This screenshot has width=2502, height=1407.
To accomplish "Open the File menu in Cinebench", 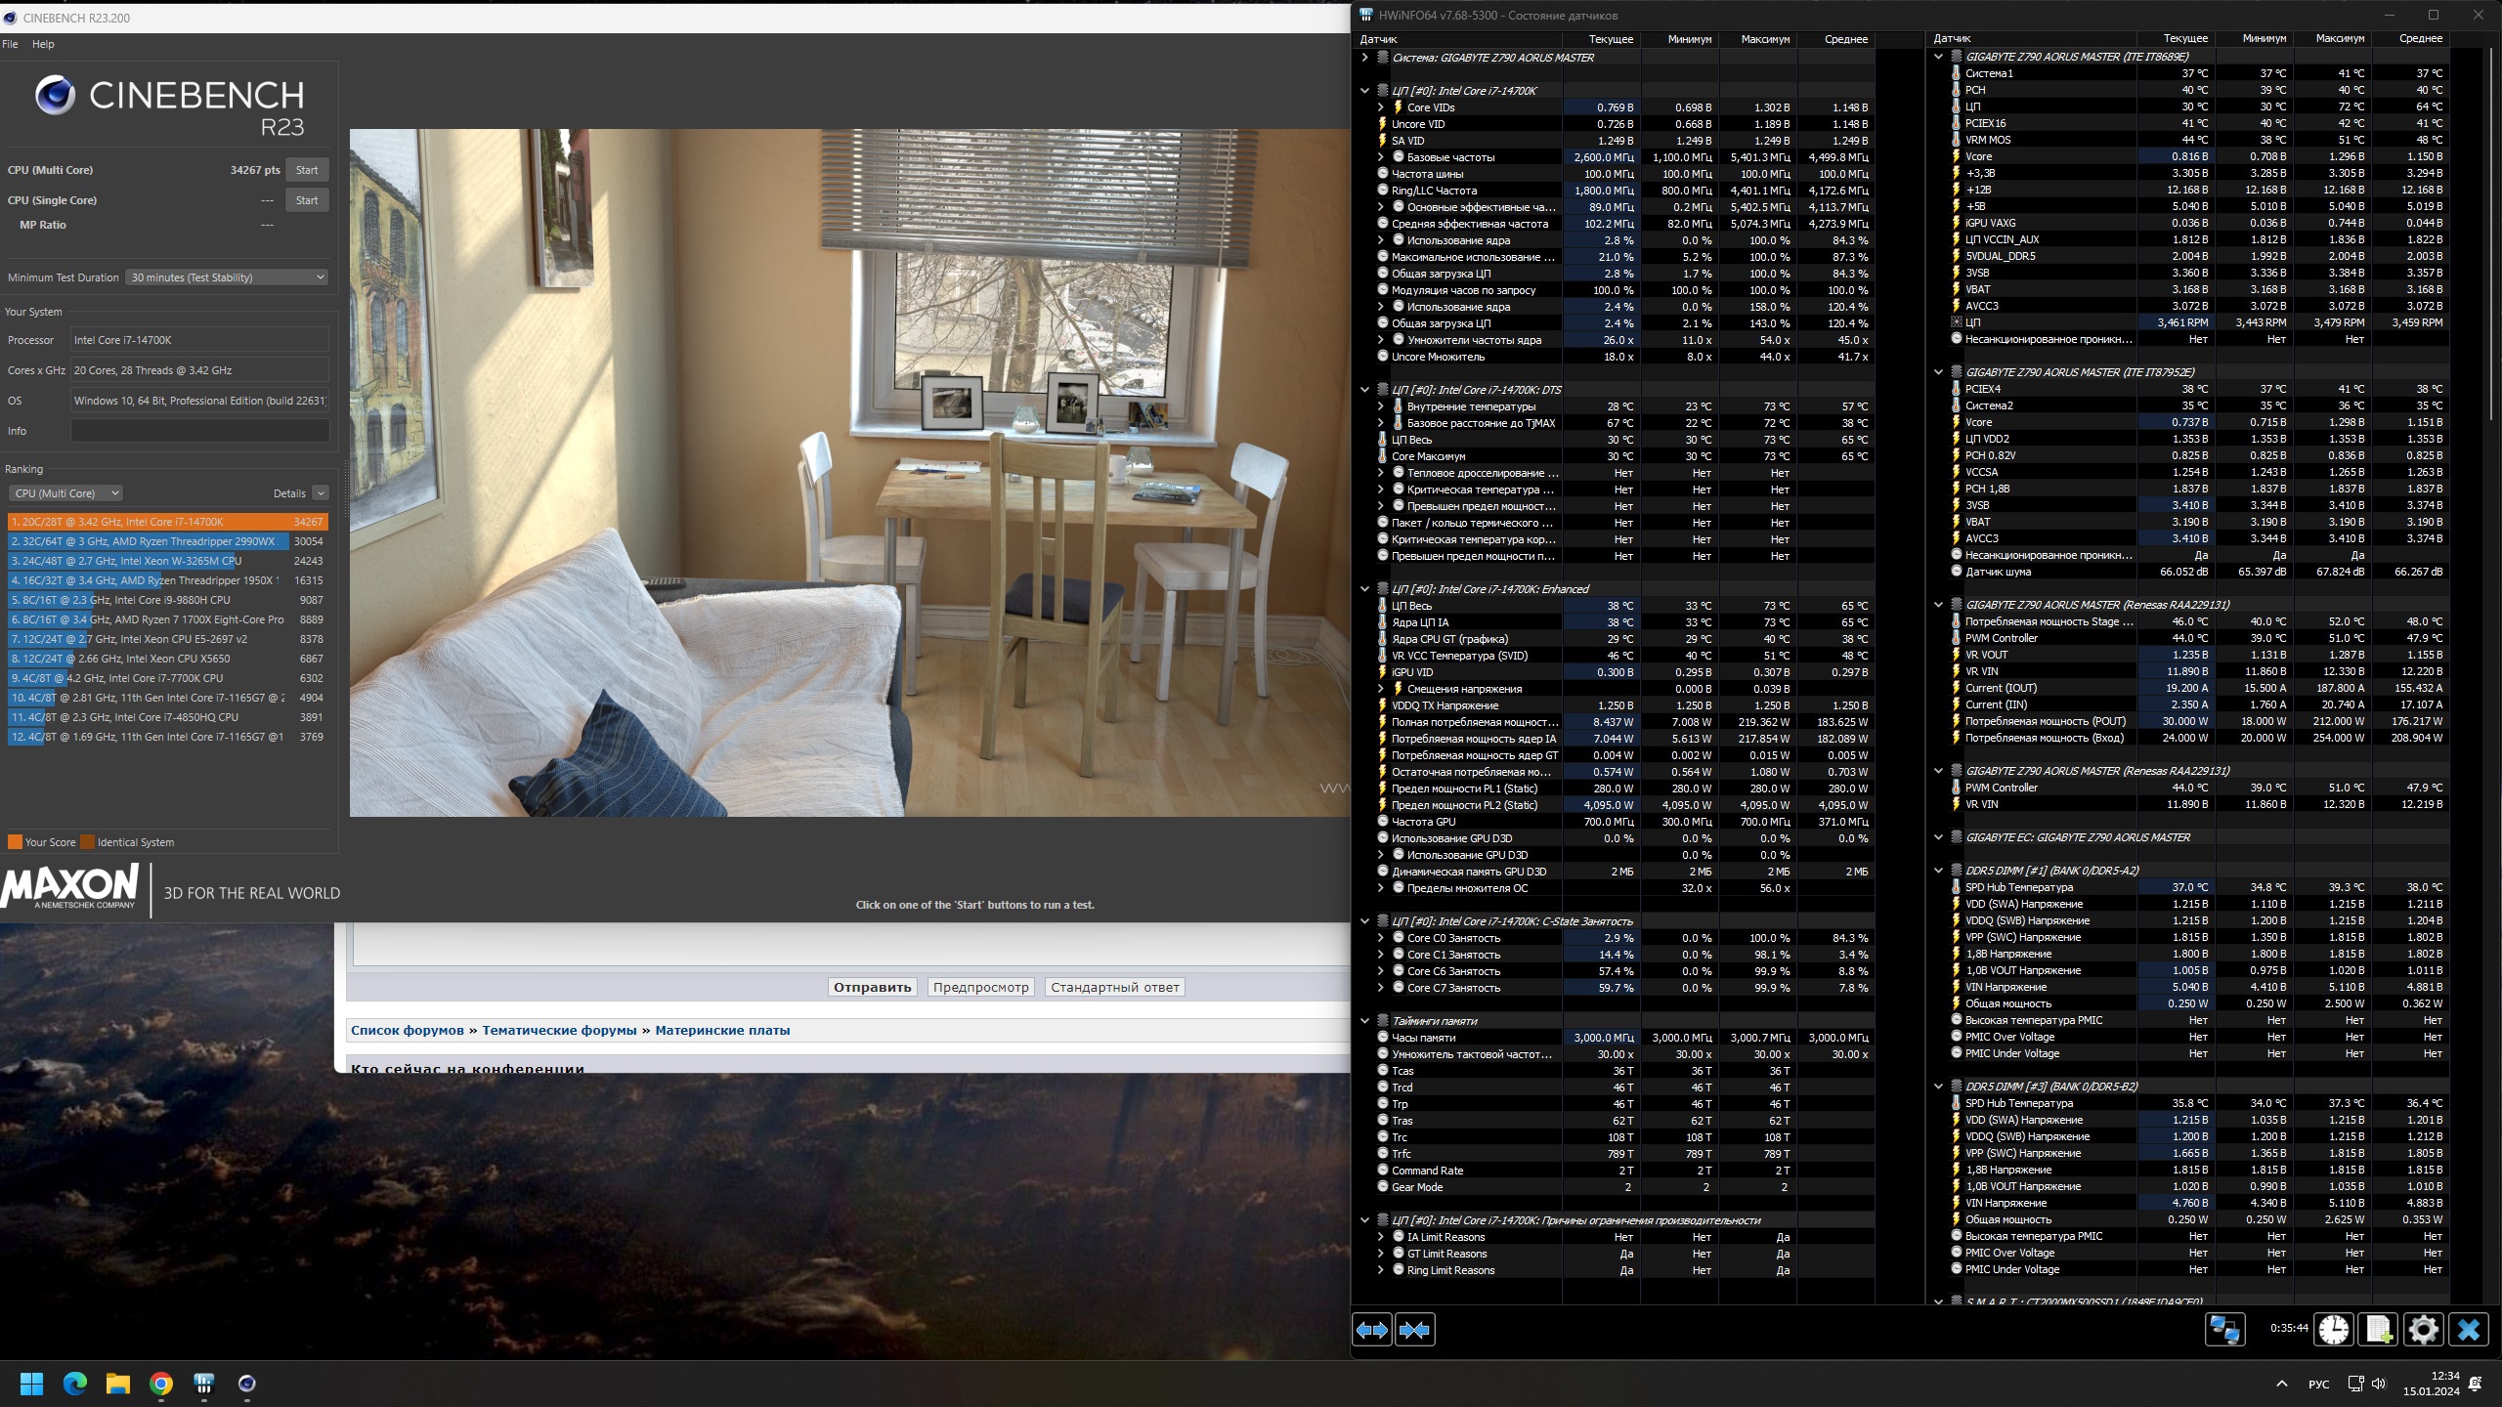I will pyautogui.click(x=10, y=44).
